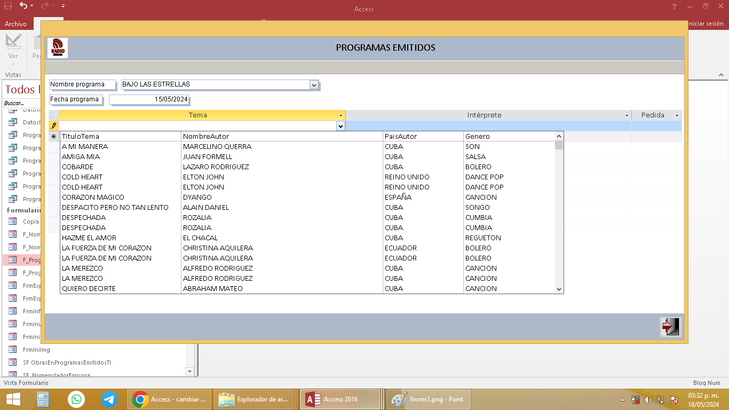729x410 pixels.
Task: Click the REGUETON genre cell
Action: 483,238
